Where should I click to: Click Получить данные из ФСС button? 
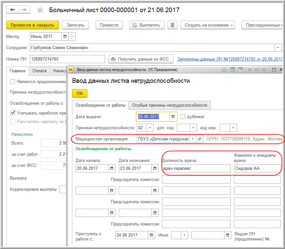click(x=141, y=59)
